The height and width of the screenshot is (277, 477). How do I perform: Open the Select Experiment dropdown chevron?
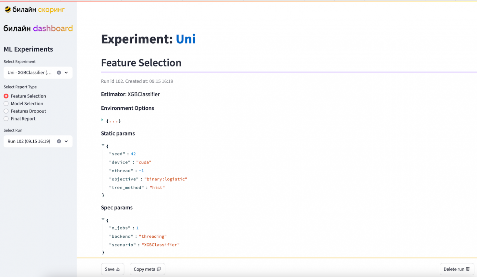[x=66, y=73]
